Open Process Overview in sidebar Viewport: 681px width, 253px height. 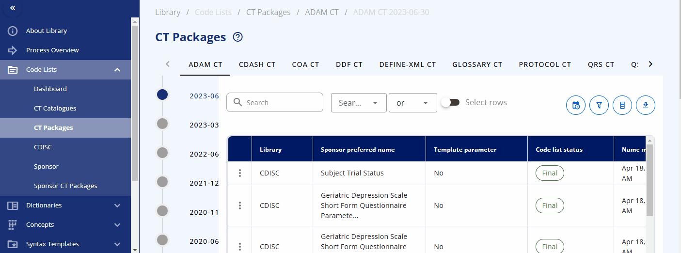(65, 50)
